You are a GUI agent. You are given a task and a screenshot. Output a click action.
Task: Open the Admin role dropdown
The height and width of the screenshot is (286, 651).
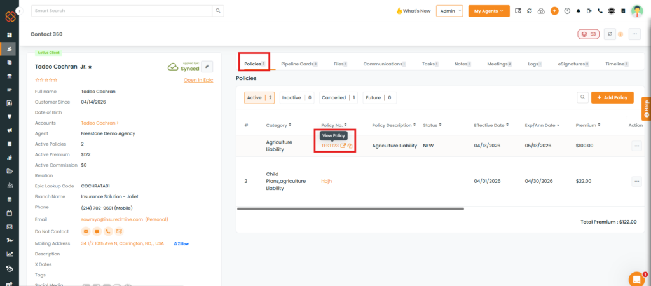pos(449,11)
